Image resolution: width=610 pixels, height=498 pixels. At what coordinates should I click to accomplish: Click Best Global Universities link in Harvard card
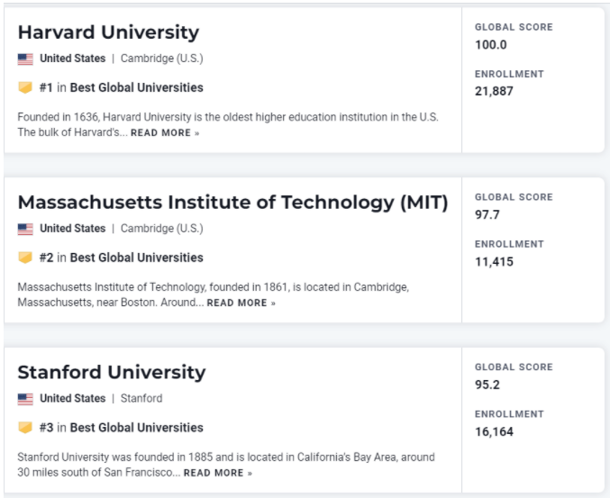137,88
